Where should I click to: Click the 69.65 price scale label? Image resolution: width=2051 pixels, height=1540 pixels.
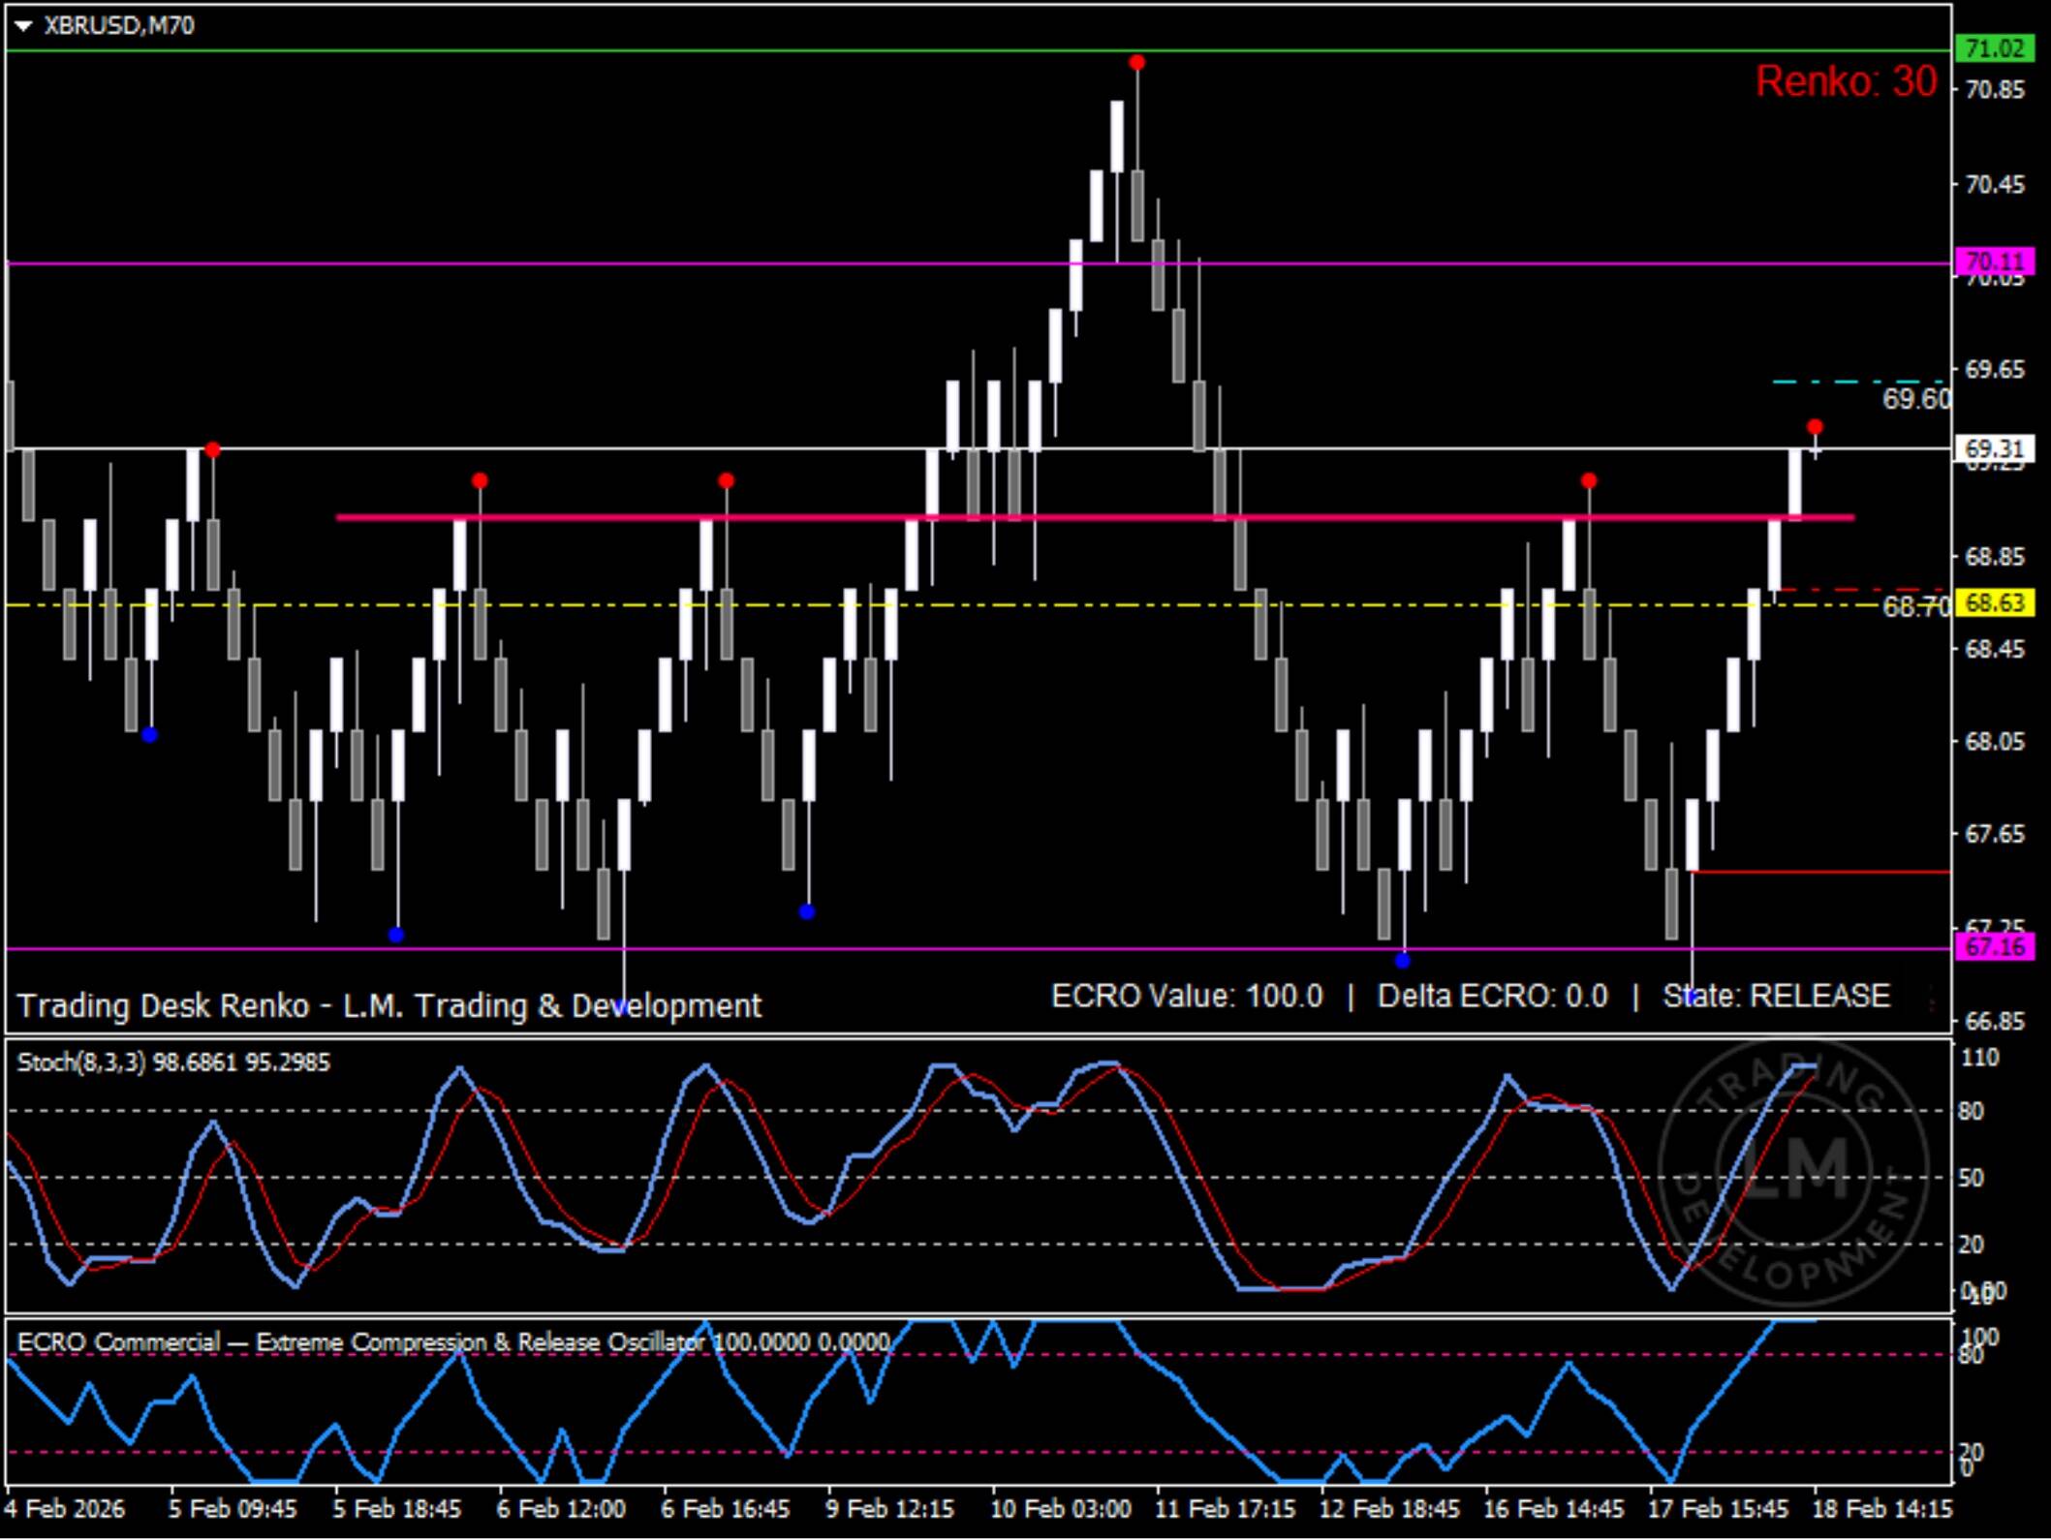pyautogui.click(x=1994, y=369)
